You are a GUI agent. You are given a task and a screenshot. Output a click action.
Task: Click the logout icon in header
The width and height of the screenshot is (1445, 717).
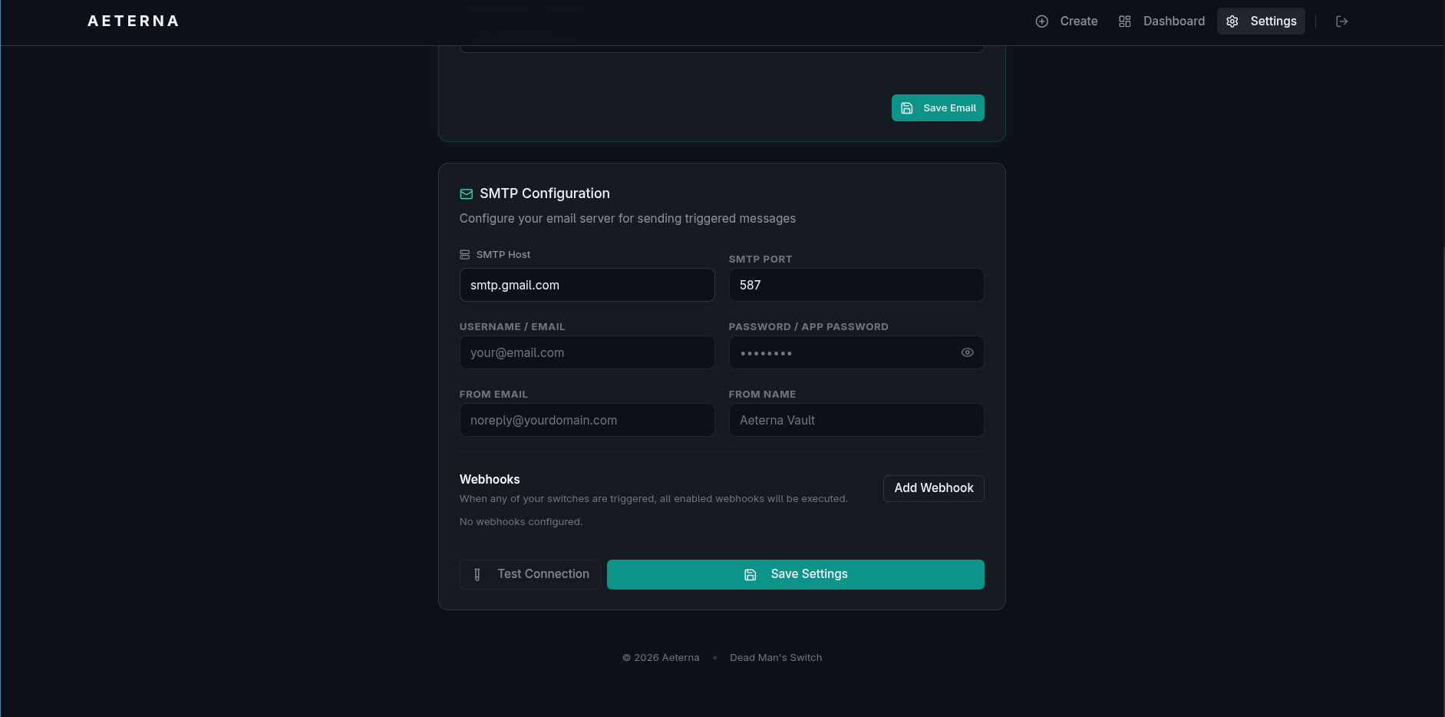coord(1341,21)
